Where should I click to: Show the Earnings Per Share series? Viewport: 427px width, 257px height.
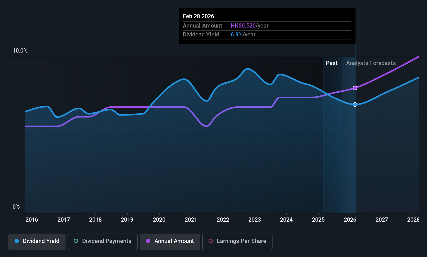pyautogui.click(x=237, y=242)
